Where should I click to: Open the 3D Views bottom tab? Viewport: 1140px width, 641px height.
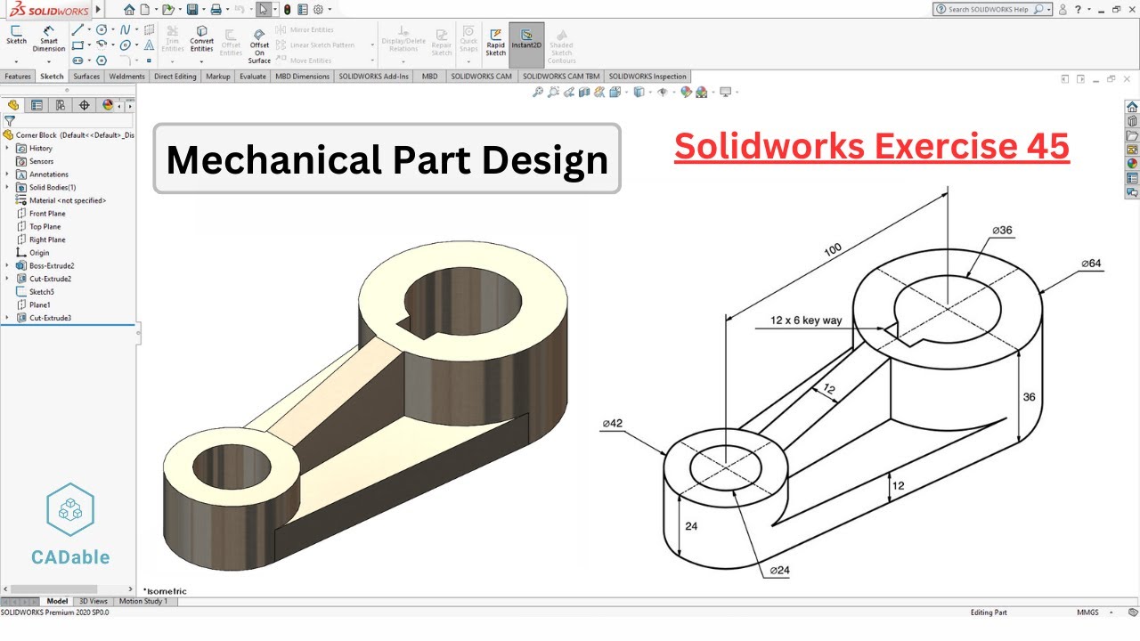(94, 602)
